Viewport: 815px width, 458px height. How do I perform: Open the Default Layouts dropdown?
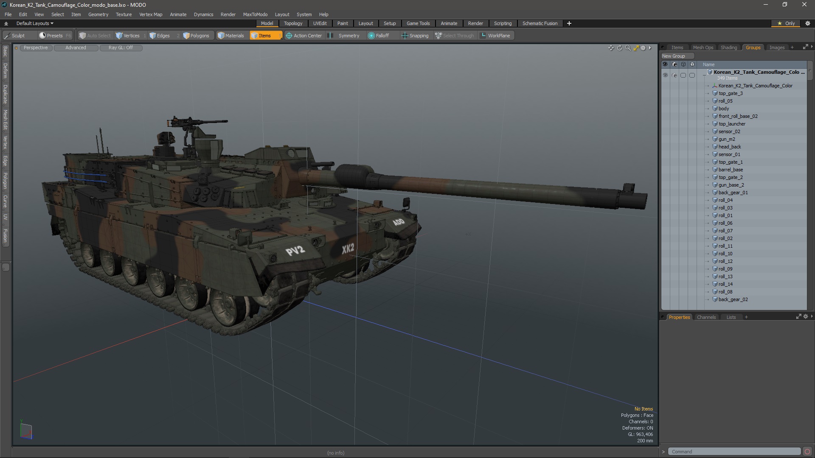tap(35, 23)
